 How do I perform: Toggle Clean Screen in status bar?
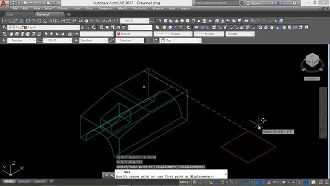(320, 182)
